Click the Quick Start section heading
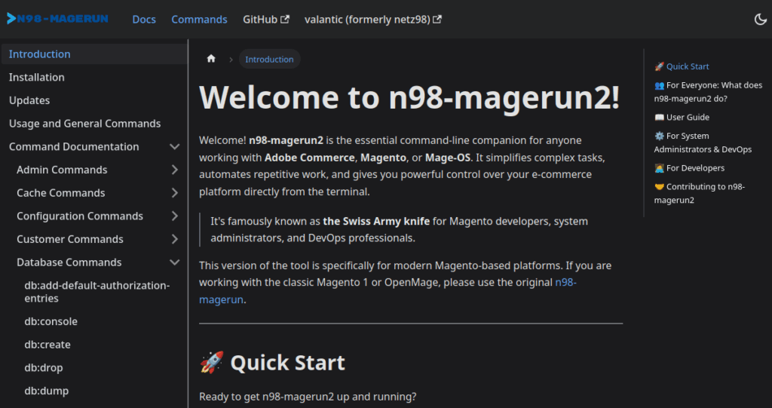The width and height of the screenshot is (772, 408). click(x=272, y=364)
